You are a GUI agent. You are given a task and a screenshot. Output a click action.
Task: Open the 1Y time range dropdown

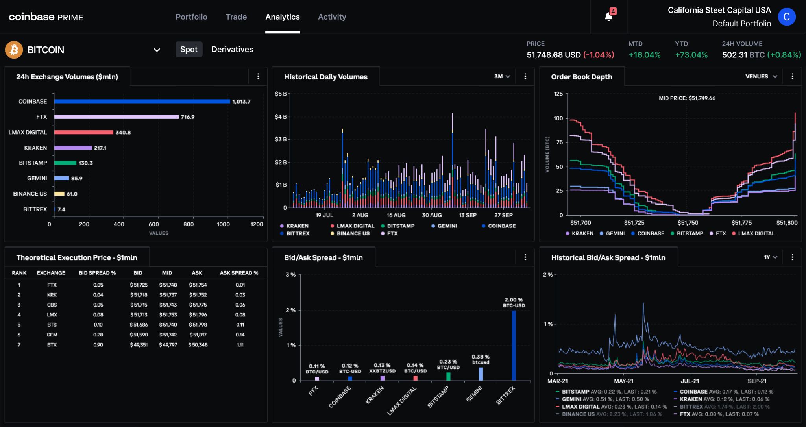[x=771, y=257]
